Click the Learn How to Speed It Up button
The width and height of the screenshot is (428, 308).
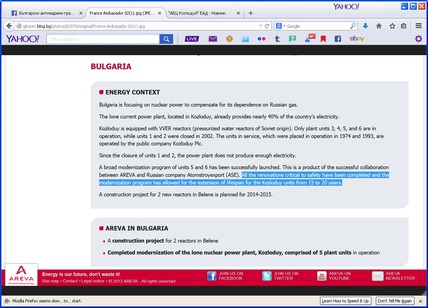pos(345,301)
